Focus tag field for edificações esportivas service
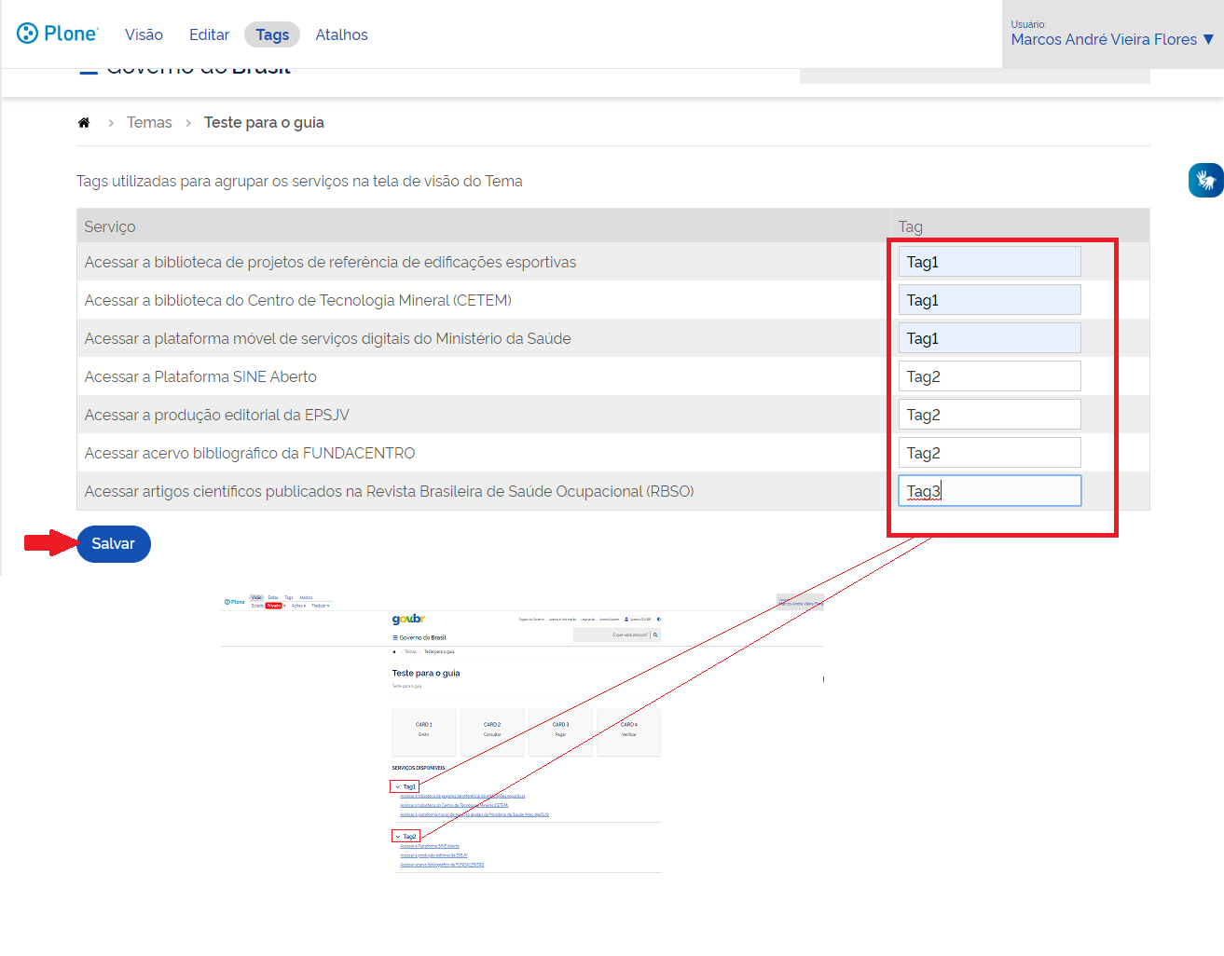The image size is (1224, 956). pos(988,262)
